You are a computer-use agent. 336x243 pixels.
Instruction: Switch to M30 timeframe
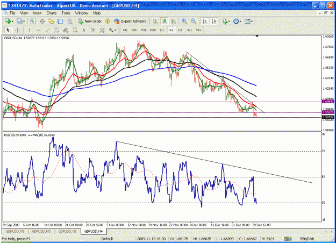coord(153,30)
